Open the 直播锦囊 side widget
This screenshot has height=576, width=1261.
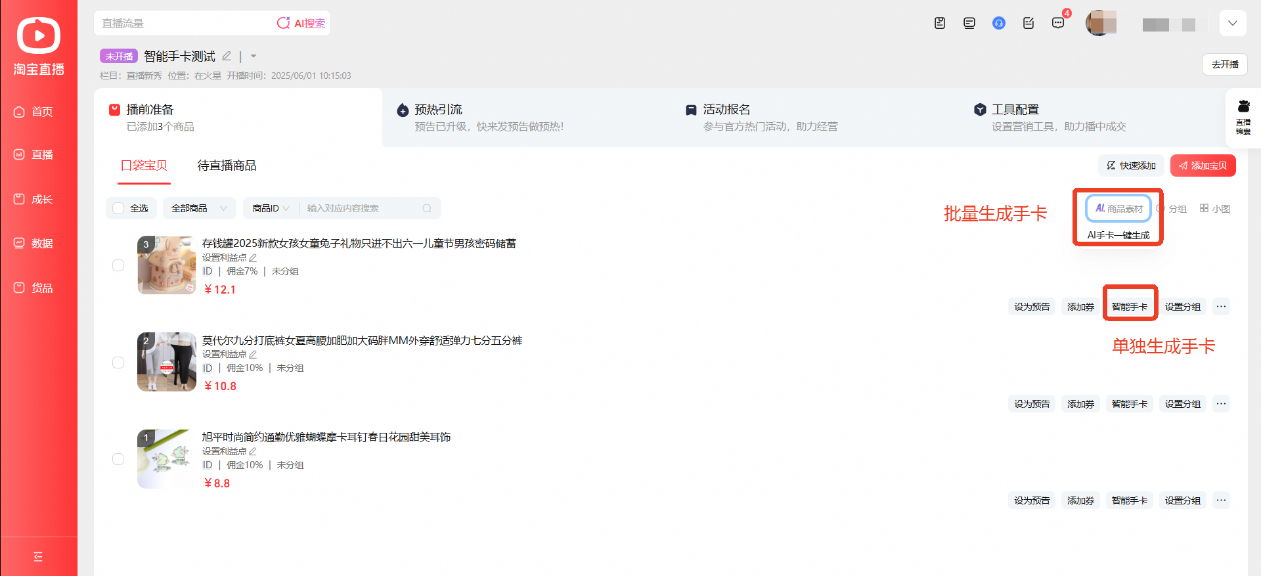tap(1243, 118)
